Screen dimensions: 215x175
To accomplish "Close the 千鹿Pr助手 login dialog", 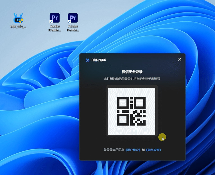I will point(180,59).
